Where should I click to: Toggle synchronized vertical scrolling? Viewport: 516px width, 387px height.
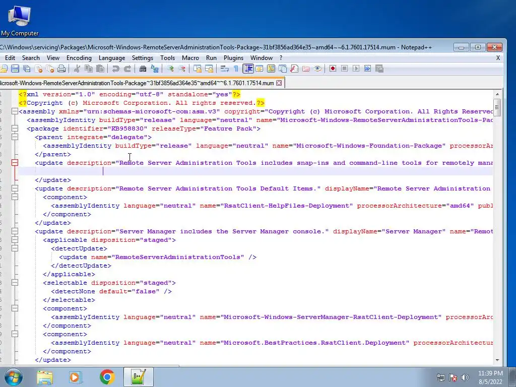198,69
